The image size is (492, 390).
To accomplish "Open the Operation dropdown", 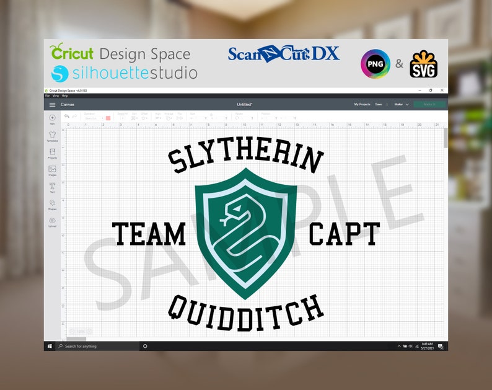I will pyautogui.click(x=94, y=118).
